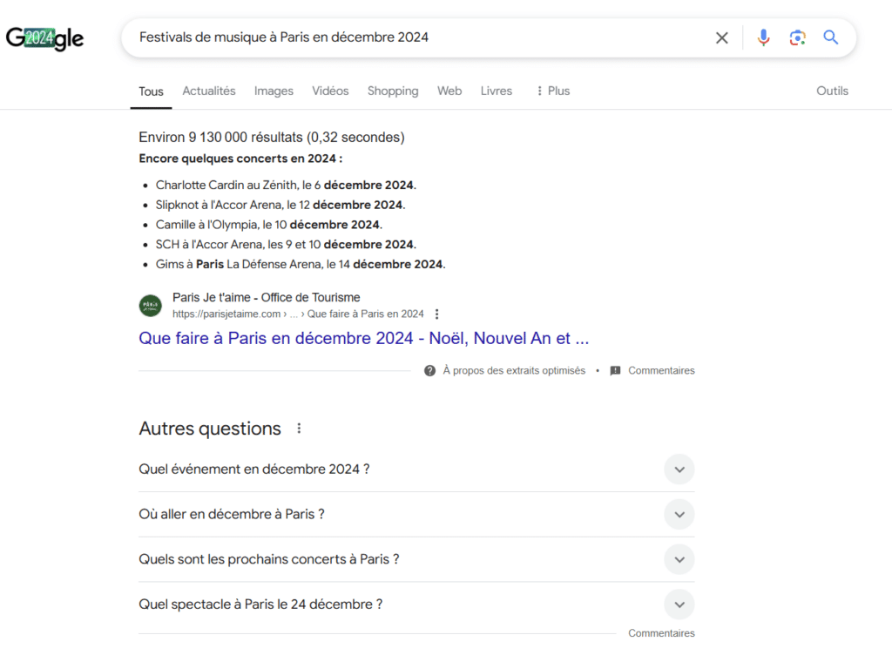Start voice search with the microphone icon
This screenshot has width=892, height=662.
pyautogui.click(x=763, y=37)
